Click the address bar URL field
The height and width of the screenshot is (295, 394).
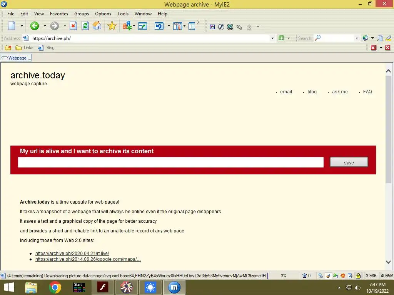point(150,38)
